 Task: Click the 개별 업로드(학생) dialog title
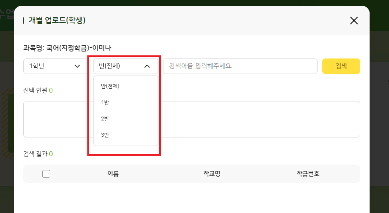pos(57,21)
